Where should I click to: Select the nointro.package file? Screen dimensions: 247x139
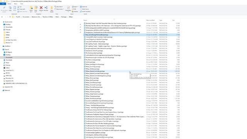pyautogui.click(x=132, y=62)
